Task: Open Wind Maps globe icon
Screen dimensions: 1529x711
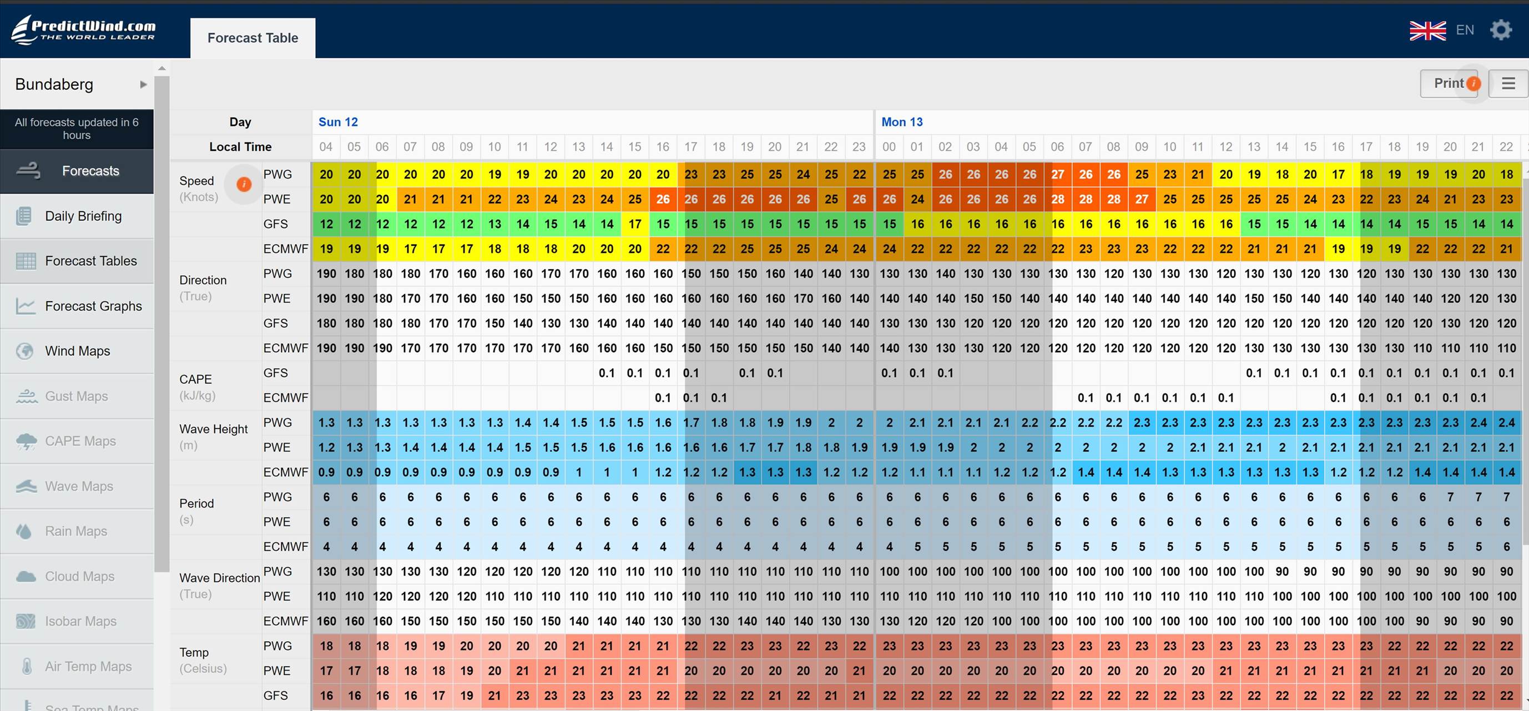Action: point(24,351)
